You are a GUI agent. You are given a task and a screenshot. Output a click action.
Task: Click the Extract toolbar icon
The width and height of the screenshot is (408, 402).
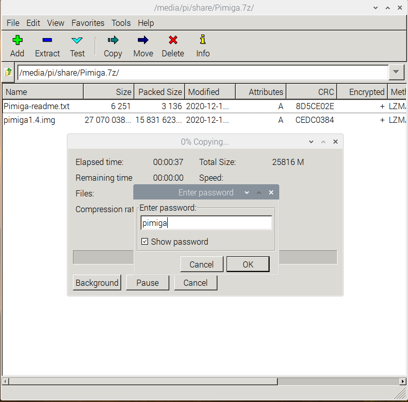click(47, 40)
